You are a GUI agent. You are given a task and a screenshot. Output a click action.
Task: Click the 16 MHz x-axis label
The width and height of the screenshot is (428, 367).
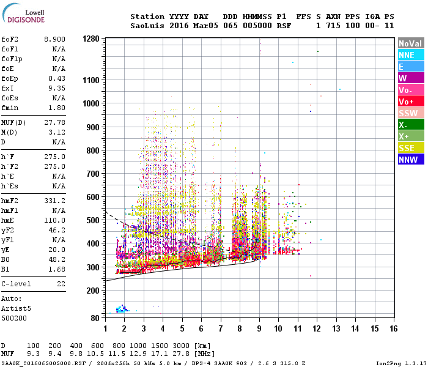point(393,328)
